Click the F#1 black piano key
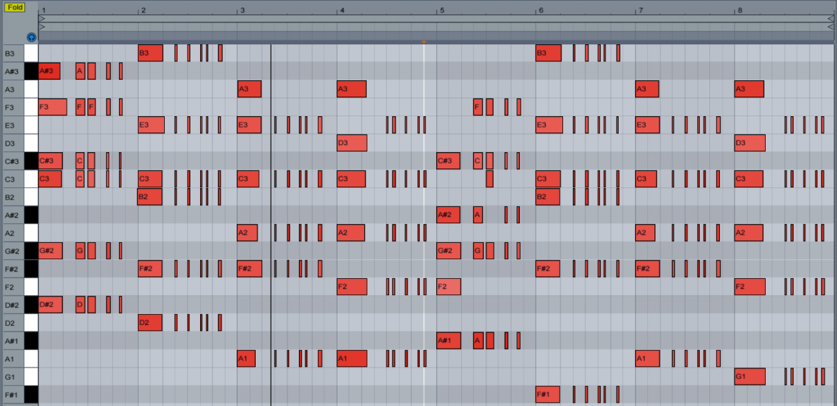The height and width of the screenshot is (406, 837). pyautogui.click(x=31, y=394)
